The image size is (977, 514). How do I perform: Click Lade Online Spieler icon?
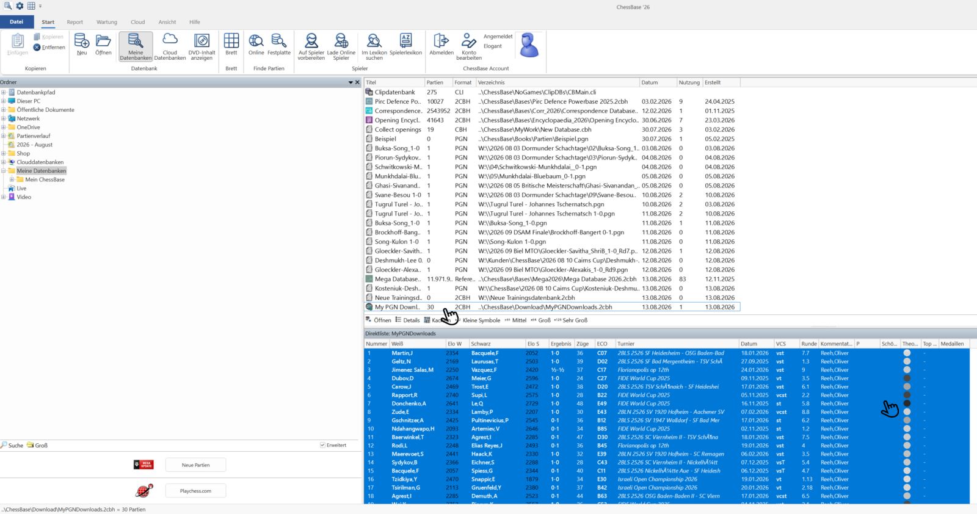[x=341, y=47]
